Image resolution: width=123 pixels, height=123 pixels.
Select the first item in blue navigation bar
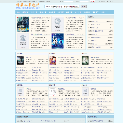(18, 12)
